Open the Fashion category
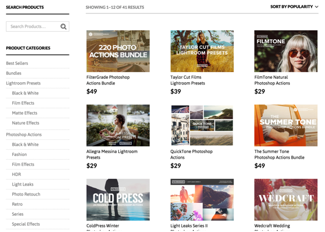The height and width of the screenshot is (232, 325). [19, 154]
